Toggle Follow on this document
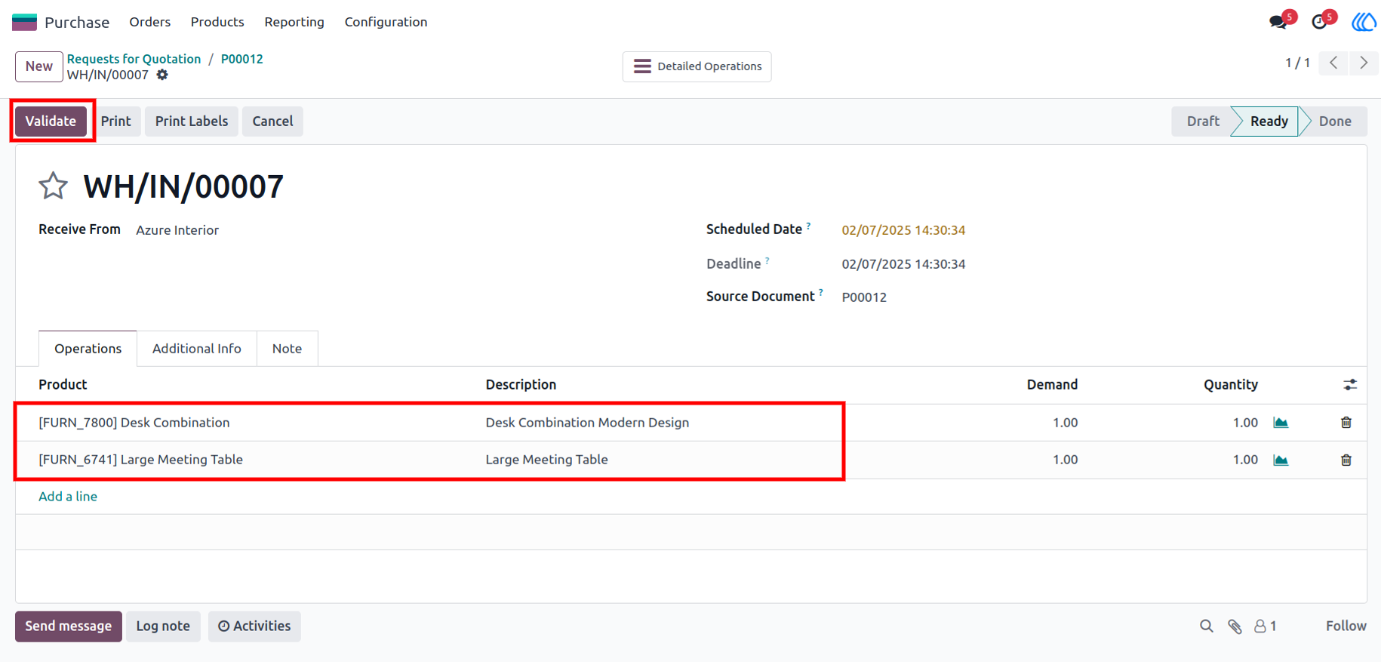This screenshot has height=662, width=1381. point(1346,626)
